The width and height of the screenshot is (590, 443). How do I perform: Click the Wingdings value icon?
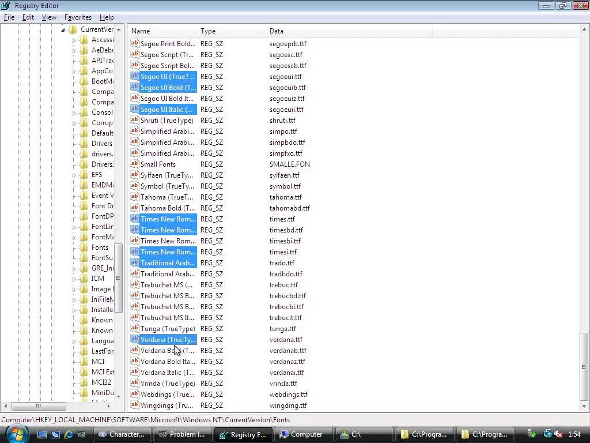pos(135,405)
